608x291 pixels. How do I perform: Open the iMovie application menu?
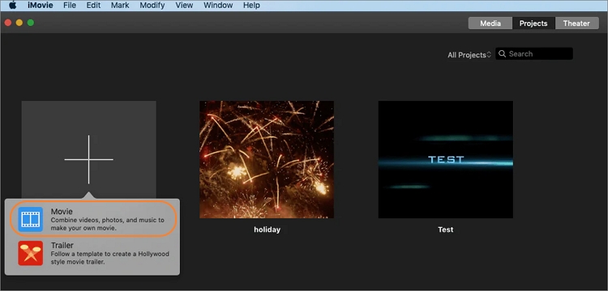(x=41, y=6)
